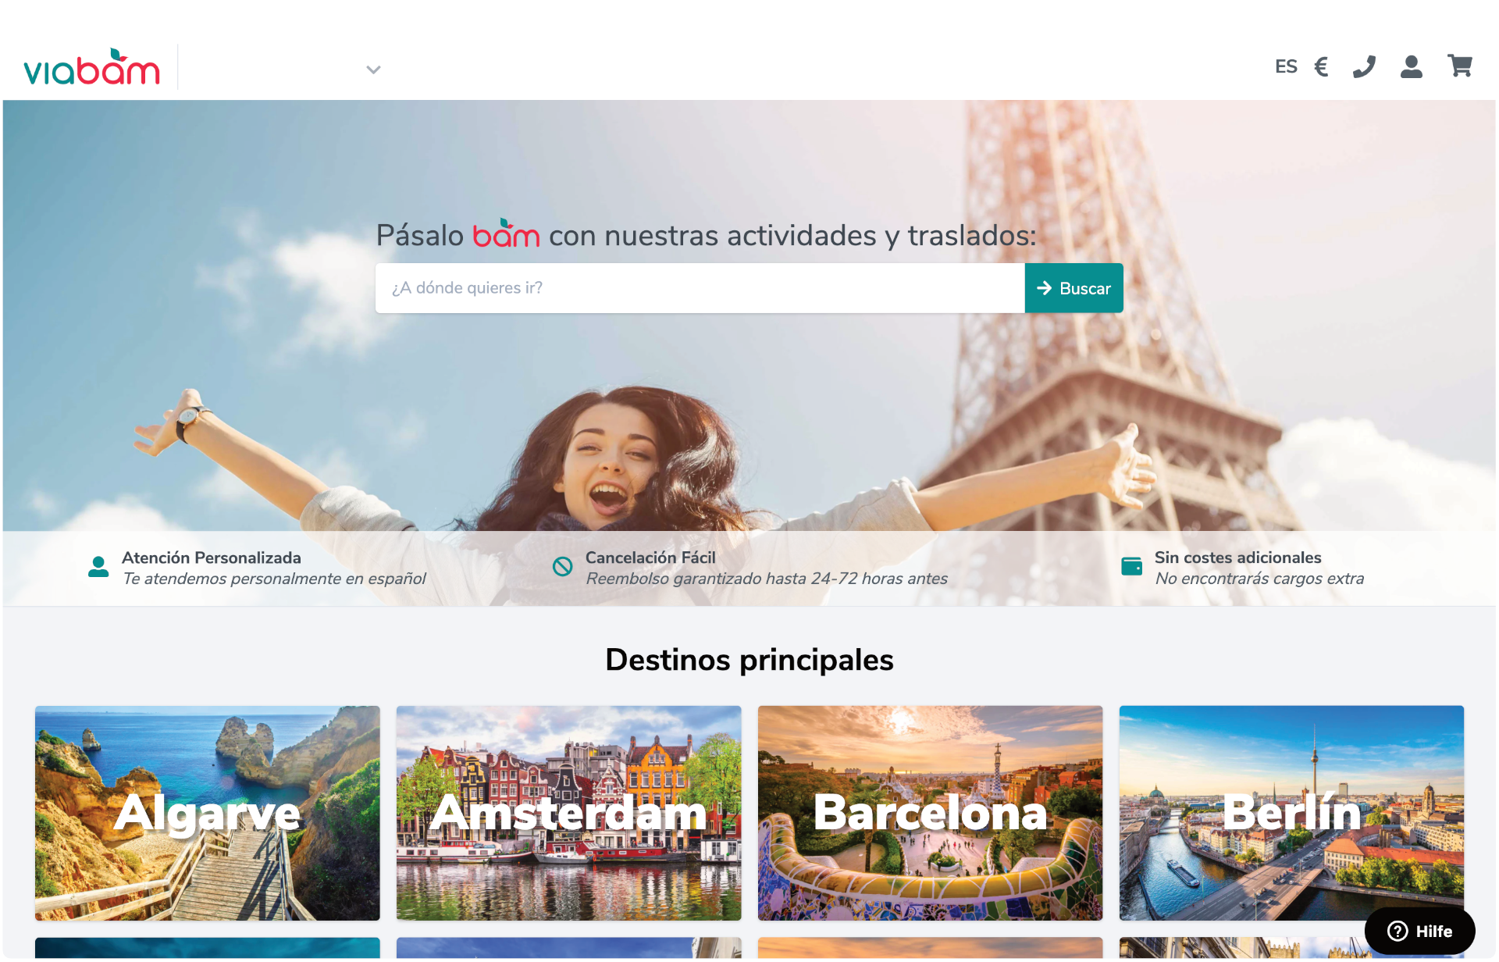Viewport: 1499px width, 962px height.
Task: Click the viabam logo
Action: coord(92,67)
